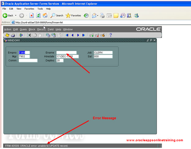Click the browser Forward button
191x149 pixels.
(x=21, y=16)
